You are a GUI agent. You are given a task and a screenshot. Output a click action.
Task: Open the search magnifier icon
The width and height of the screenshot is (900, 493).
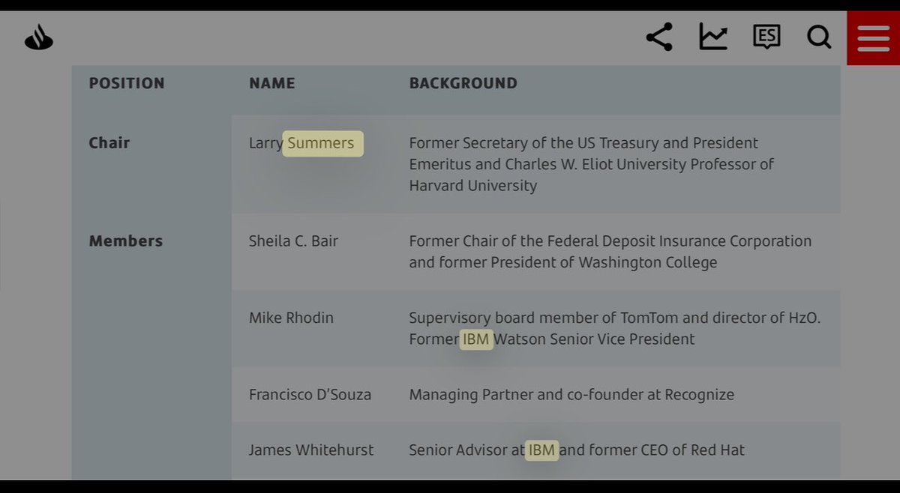[x=818, y=37]
